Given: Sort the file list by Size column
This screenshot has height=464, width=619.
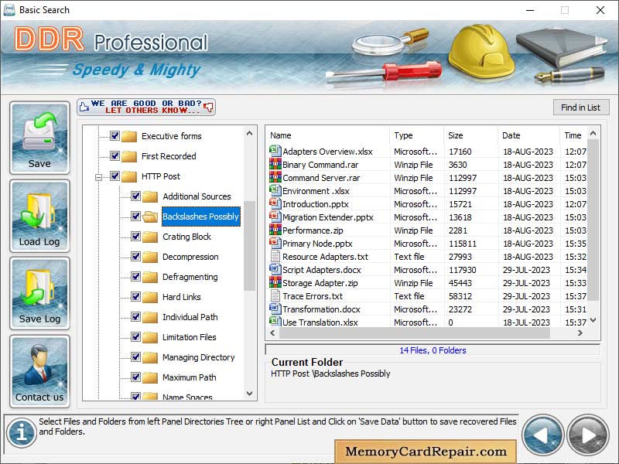Looking at the screenshot, I should pos(470,135).
